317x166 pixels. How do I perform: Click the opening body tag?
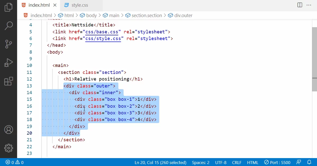pyautogui.click(x=55, y=52)
